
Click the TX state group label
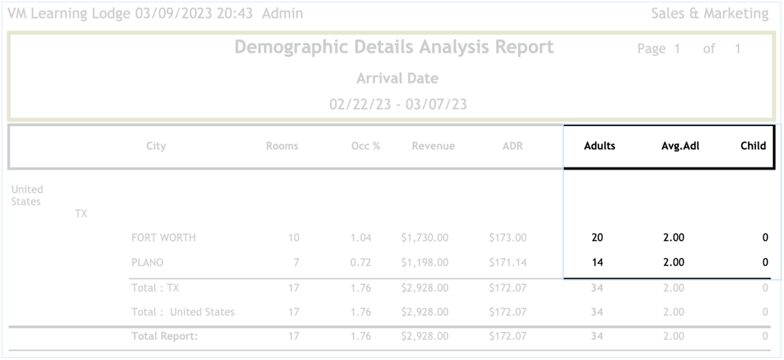click(81, 214)
